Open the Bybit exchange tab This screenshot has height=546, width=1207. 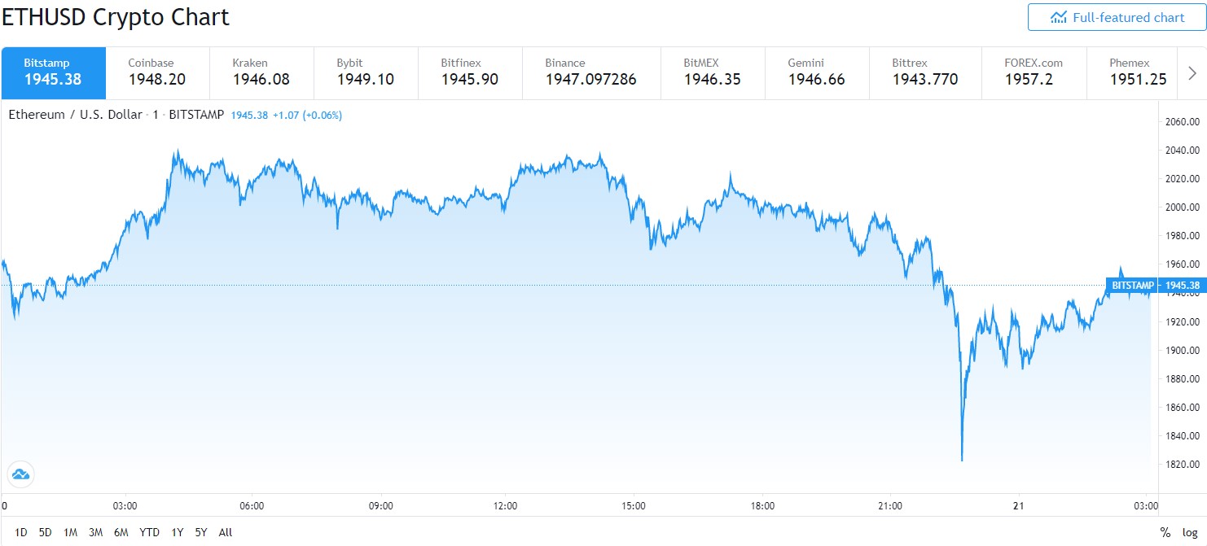pyautogui.click(x=366, y=72)
